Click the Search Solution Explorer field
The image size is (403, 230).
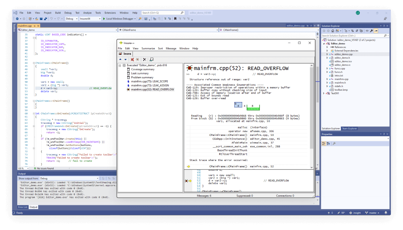click(x=355, y=36)
